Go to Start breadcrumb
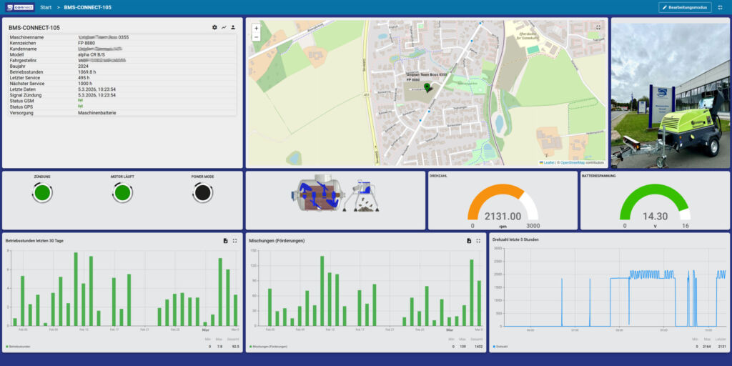732x366 pixels. [x=46, y=7]
